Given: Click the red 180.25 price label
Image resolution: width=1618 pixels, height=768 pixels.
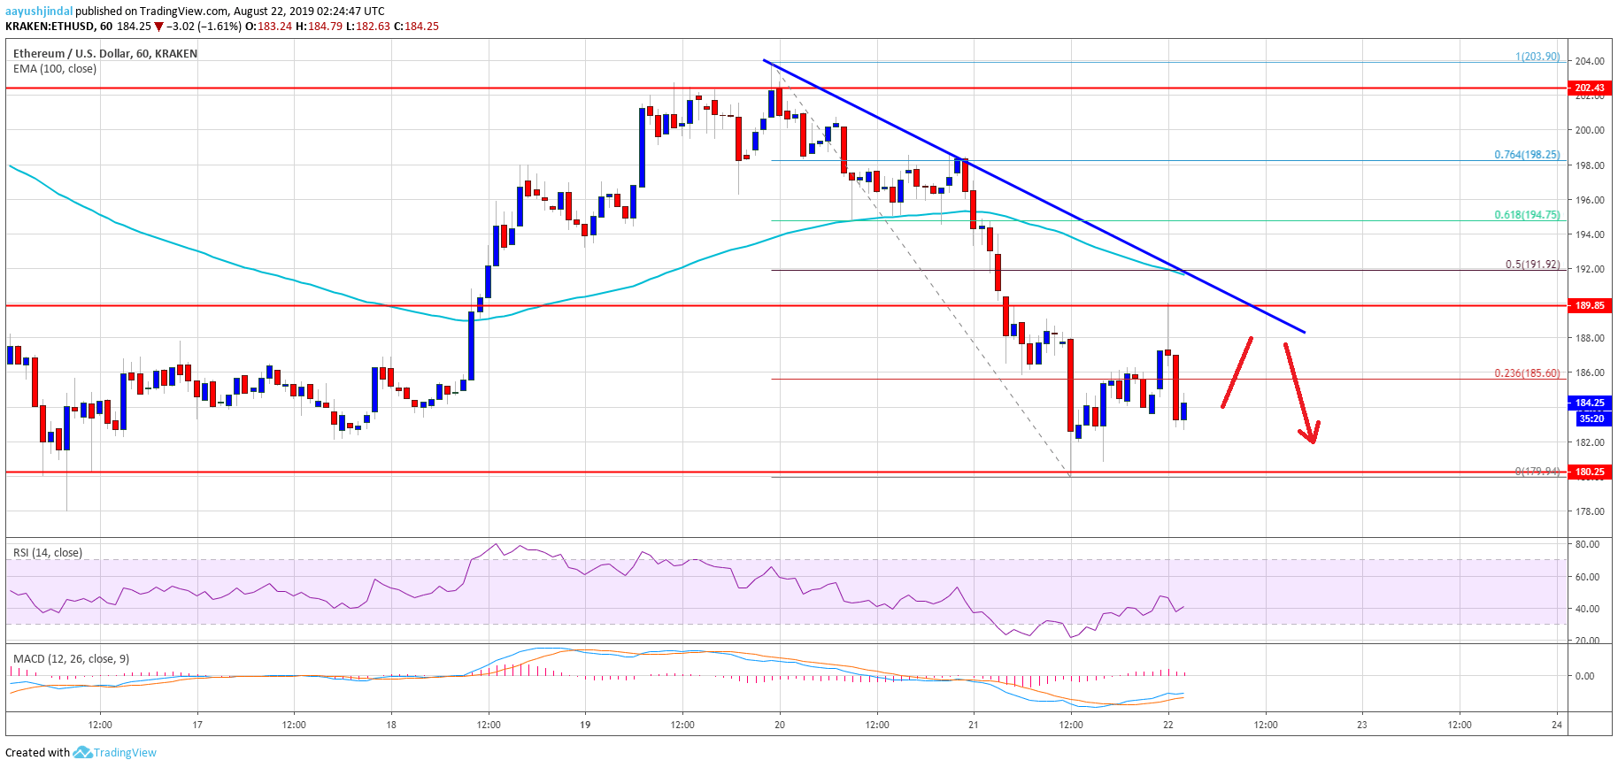Looking at the screenshot, I should (1590, 472).
